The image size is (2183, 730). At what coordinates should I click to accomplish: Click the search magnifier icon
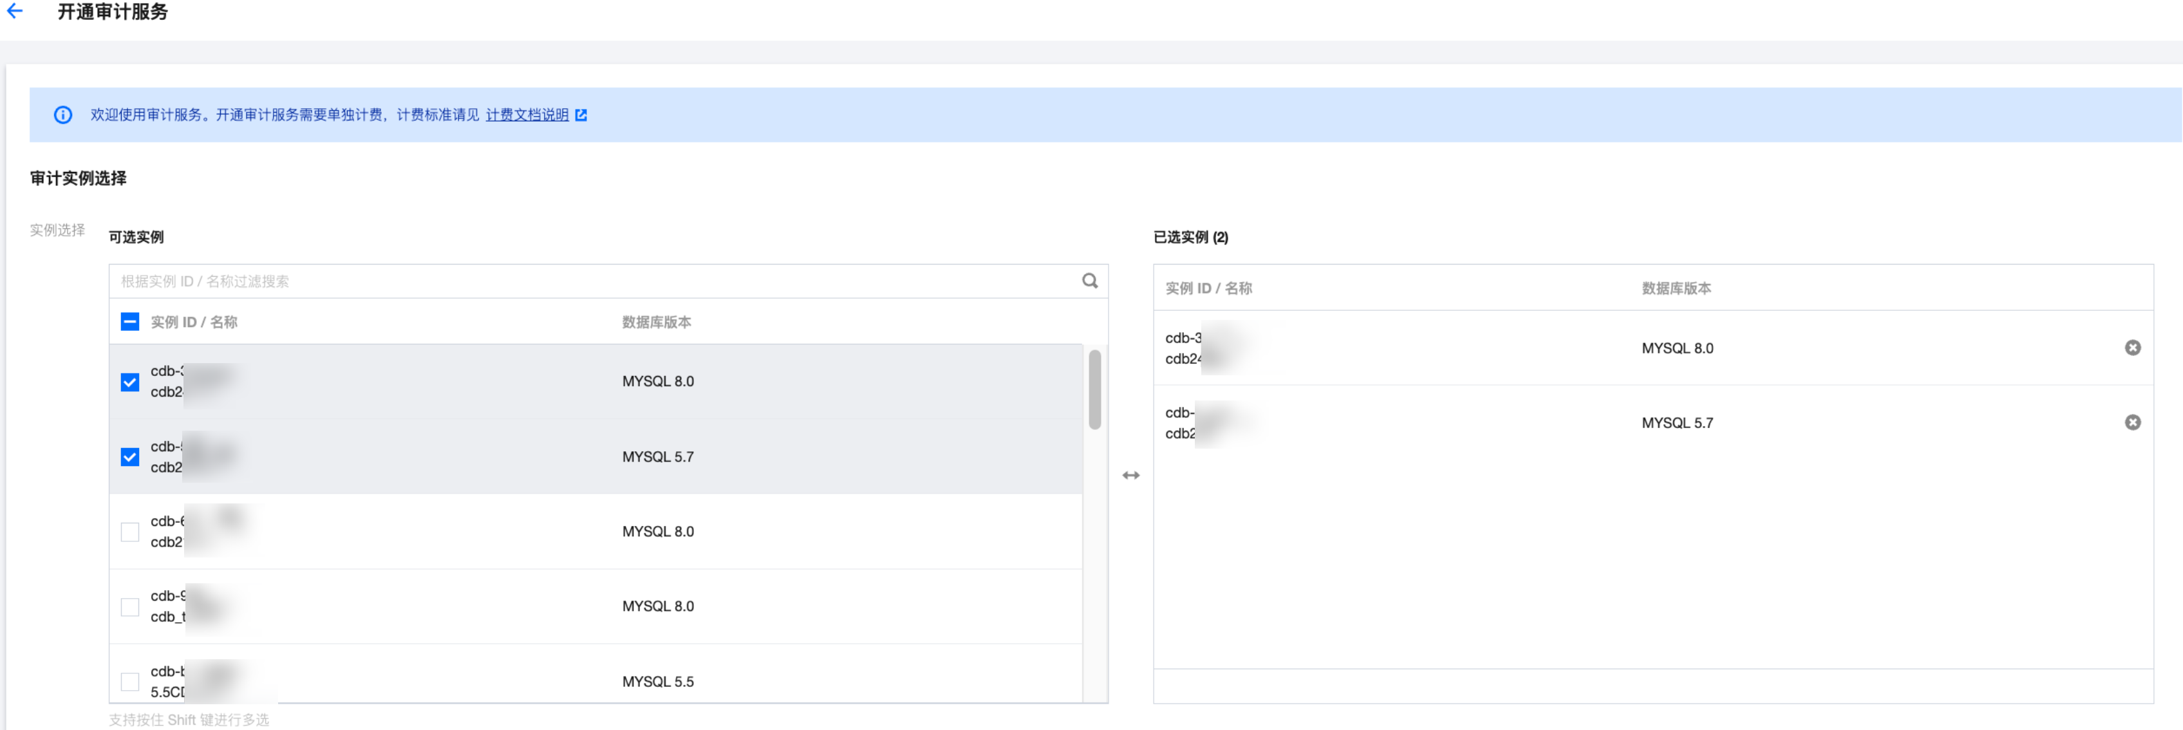1090,281
